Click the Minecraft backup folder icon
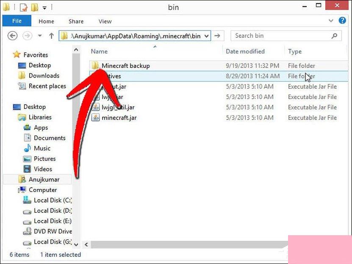Viewport: 352px width, 264px height. click(x=95, y=66)
